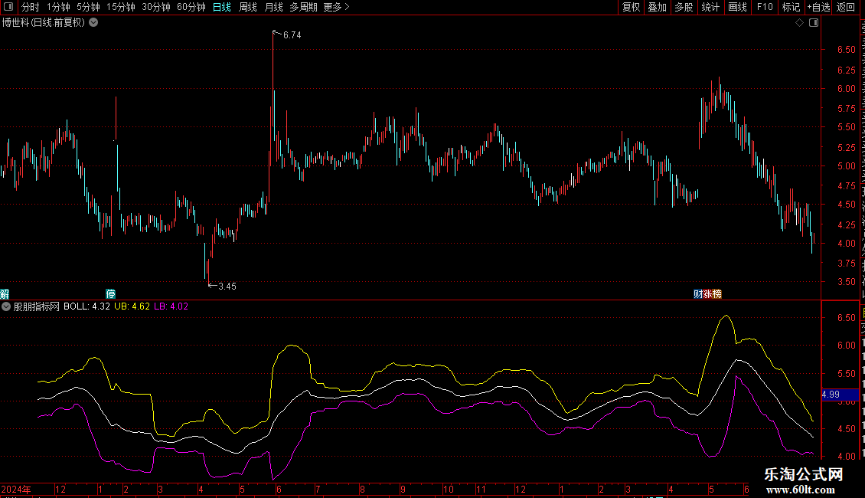Screen dimensions: 865x498
Task: Click the 2024年 label on time axis
Action: pyautogui.click(x=16, y=489)
